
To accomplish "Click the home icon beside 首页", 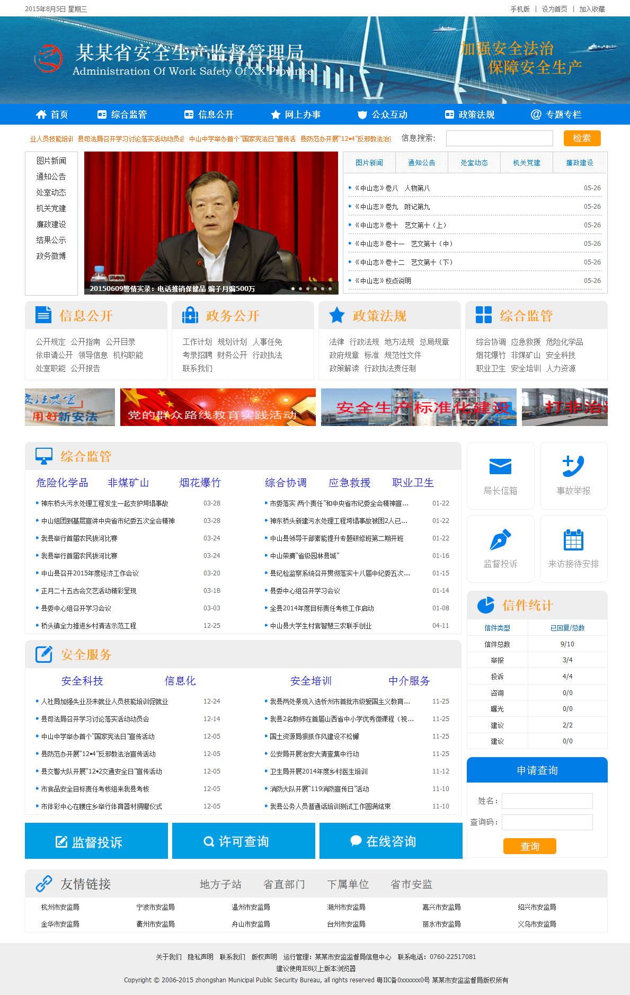I will tap(41, 114).
